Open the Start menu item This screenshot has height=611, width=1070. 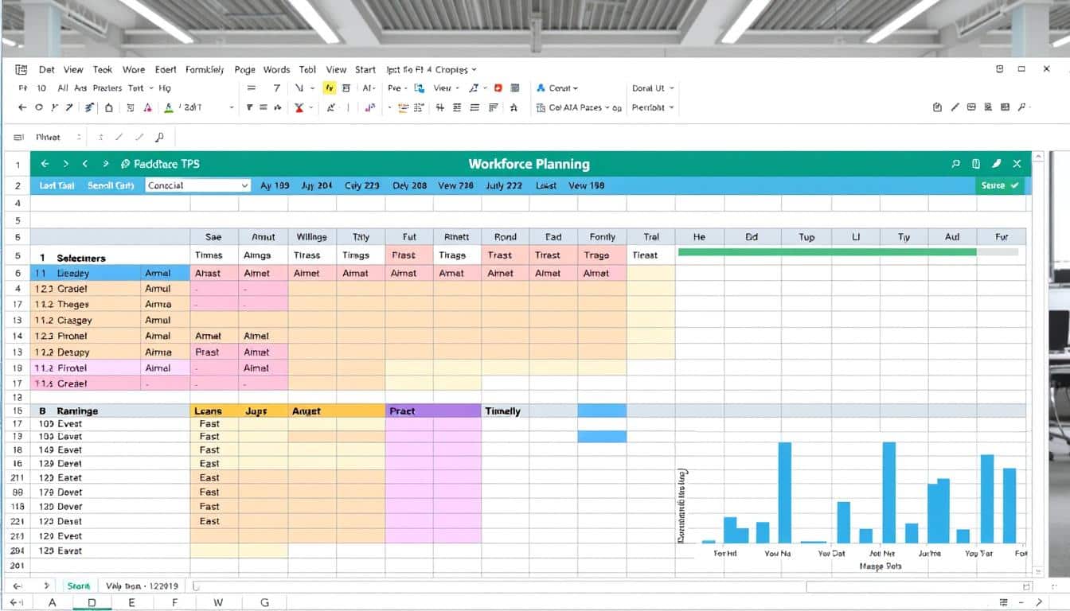click(x=365, y=69)
